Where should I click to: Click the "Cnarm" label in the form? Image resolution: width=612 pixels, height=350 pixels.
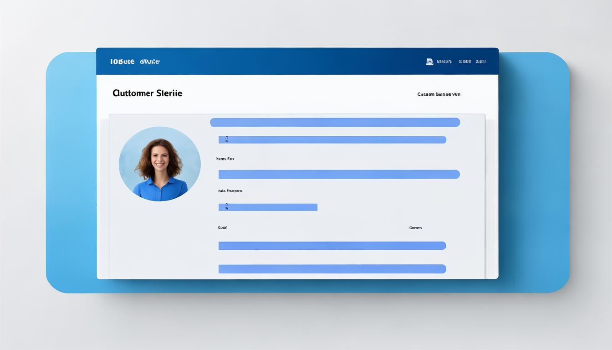[x=415, y=227]
